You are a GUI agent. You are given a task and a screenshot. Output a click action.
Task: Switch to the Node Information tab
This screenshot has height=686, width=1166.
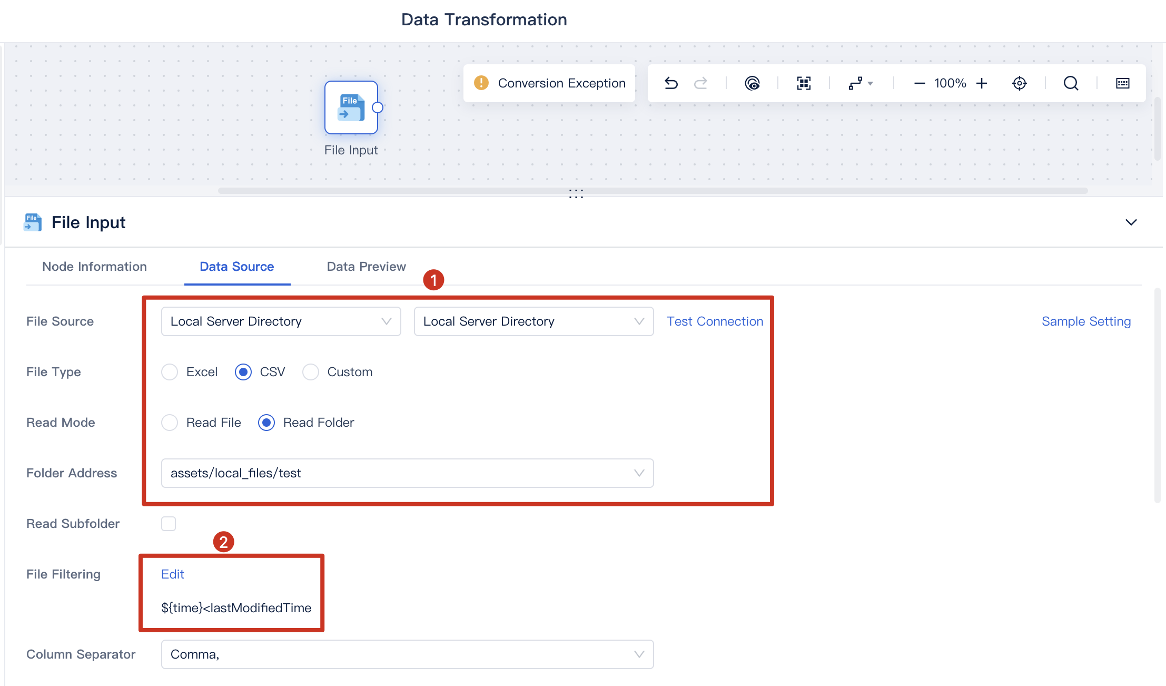[94, 267]
